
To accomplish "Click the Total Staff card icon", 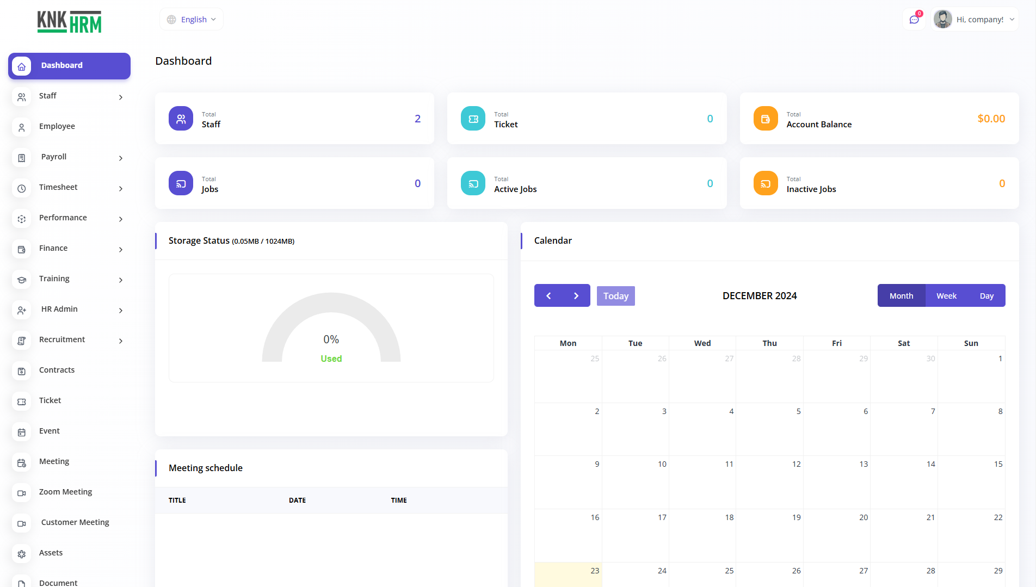I will (181, 119).
